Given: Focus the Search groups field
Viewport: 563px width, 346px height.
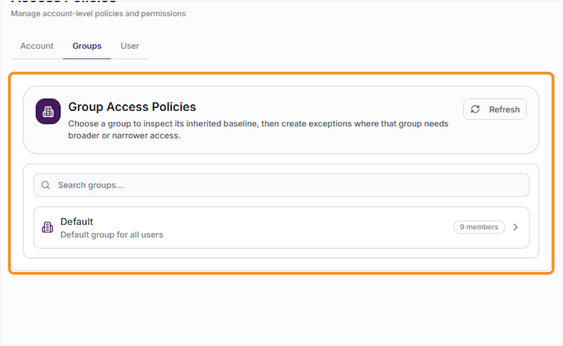Looking at the screenshot, I should point(281,185).
